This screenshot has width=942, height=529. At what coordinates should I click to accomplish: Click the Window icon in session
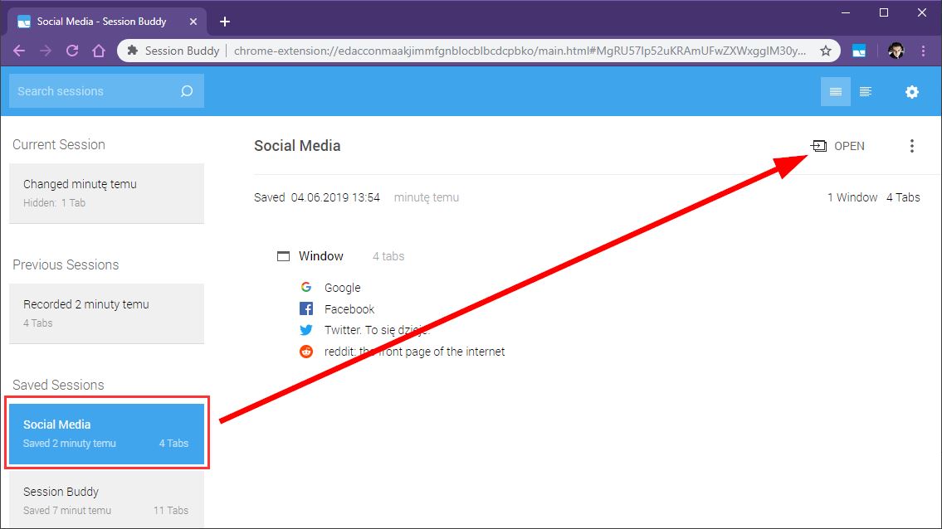pos(283,256)
